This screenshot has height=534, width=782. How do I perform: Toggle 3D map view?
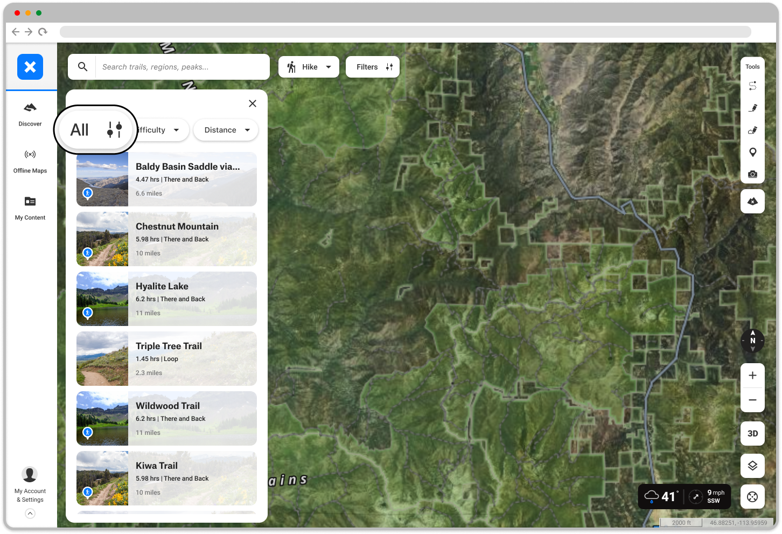click(752, 433)
